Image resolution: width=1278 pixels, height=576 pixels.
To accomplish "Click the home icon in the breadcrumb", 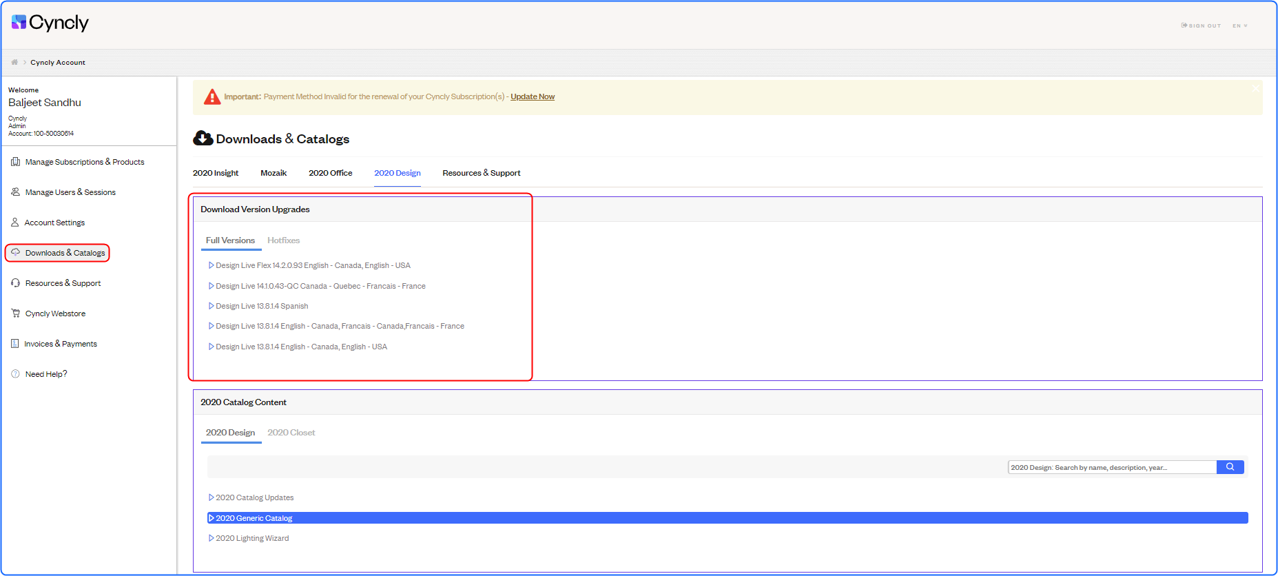I will tap(14, 62).
